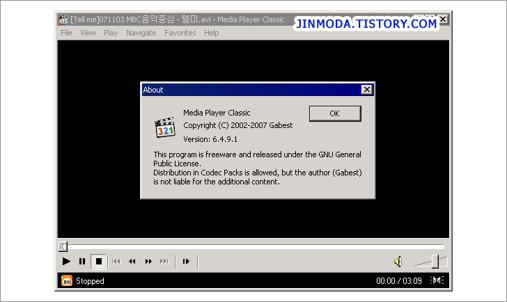The image size is (507, 302).
Task: Open the File menu
Action: (x=66, y=33)
